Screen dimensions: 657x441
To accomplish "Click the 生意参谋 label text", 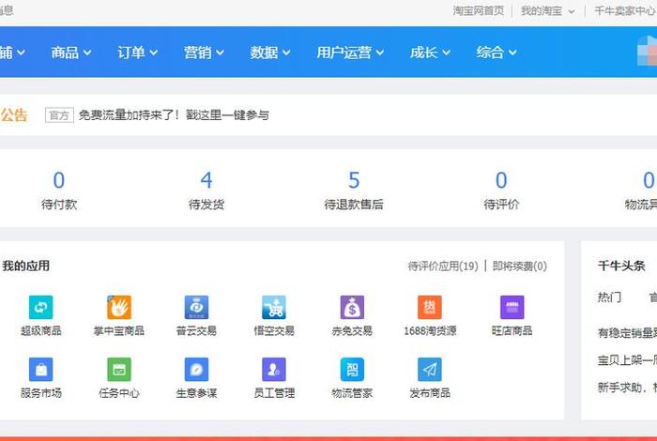I will pyautogui.click(x=196, y=393).
